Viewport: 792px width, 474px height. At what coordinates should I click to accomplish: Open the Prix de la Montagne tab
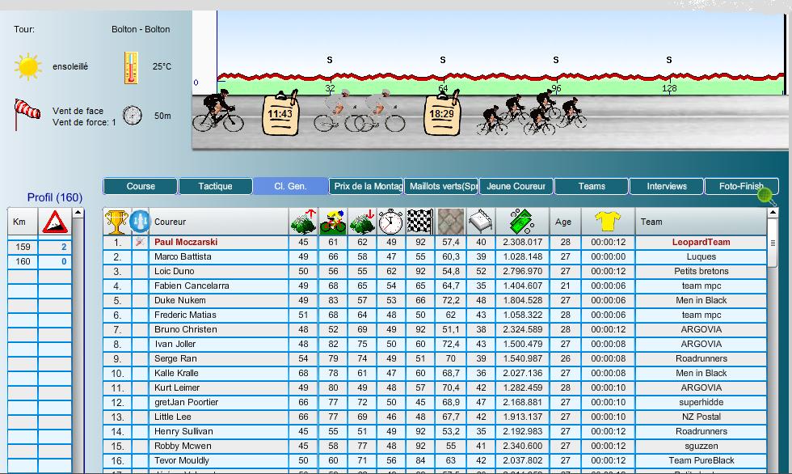point(367,186)
